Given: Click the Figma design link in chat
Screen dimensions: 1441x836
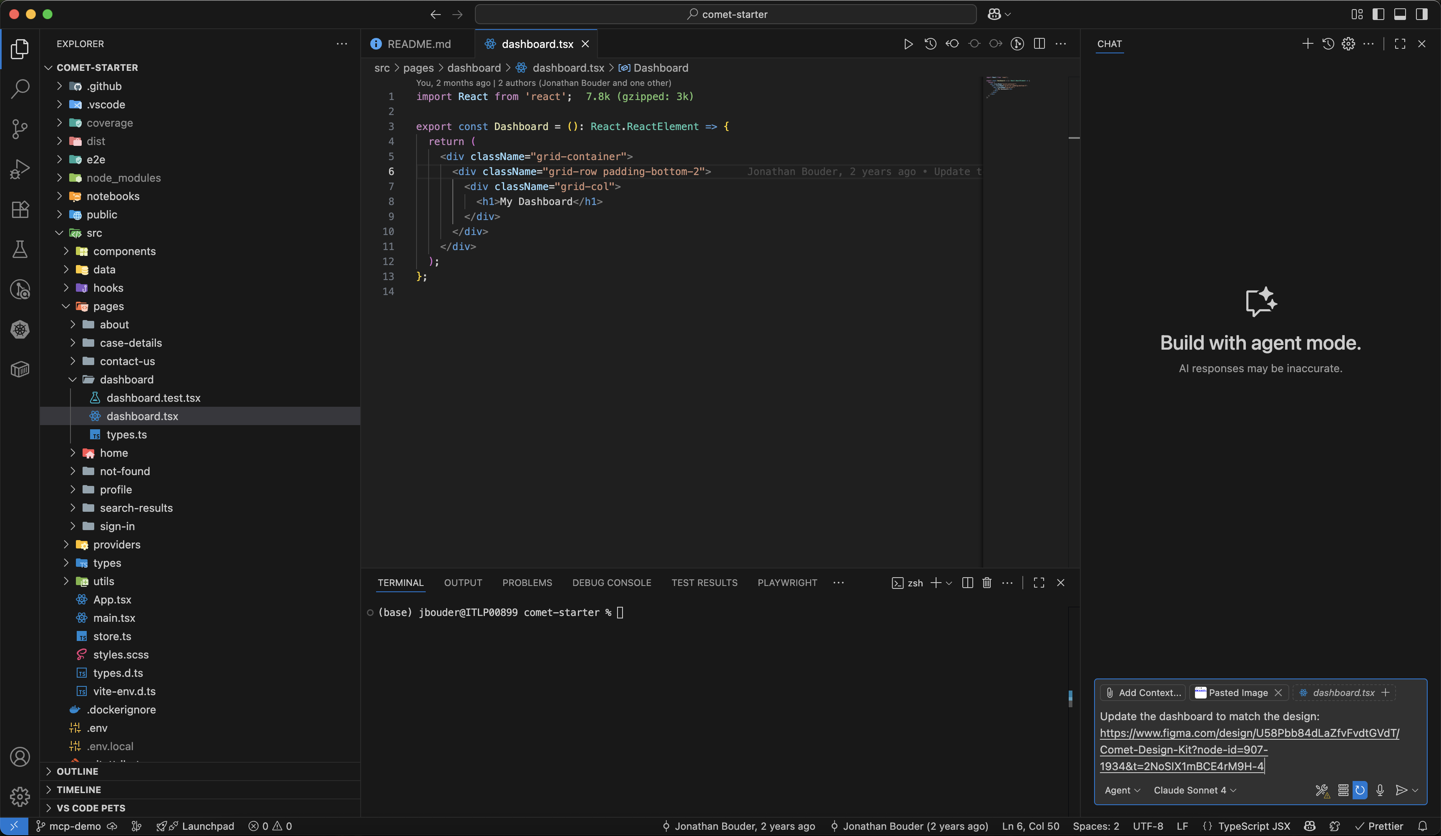Looking at the screenshot, I should [x=1249, y=733].
